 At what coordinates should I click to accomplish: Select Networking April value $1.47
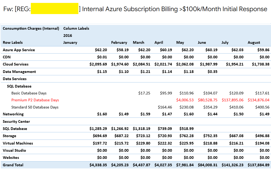pyautogui.click(x=167, y=114)
